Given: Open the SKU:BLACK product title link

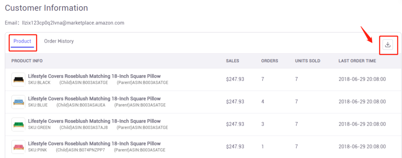Looking at the screenshot, I should pos(94,76).
